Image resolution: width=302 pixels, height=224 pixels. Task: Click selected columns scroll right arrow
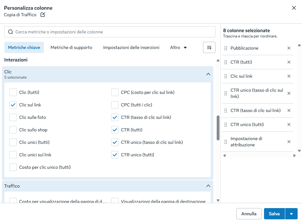(295, 155)
